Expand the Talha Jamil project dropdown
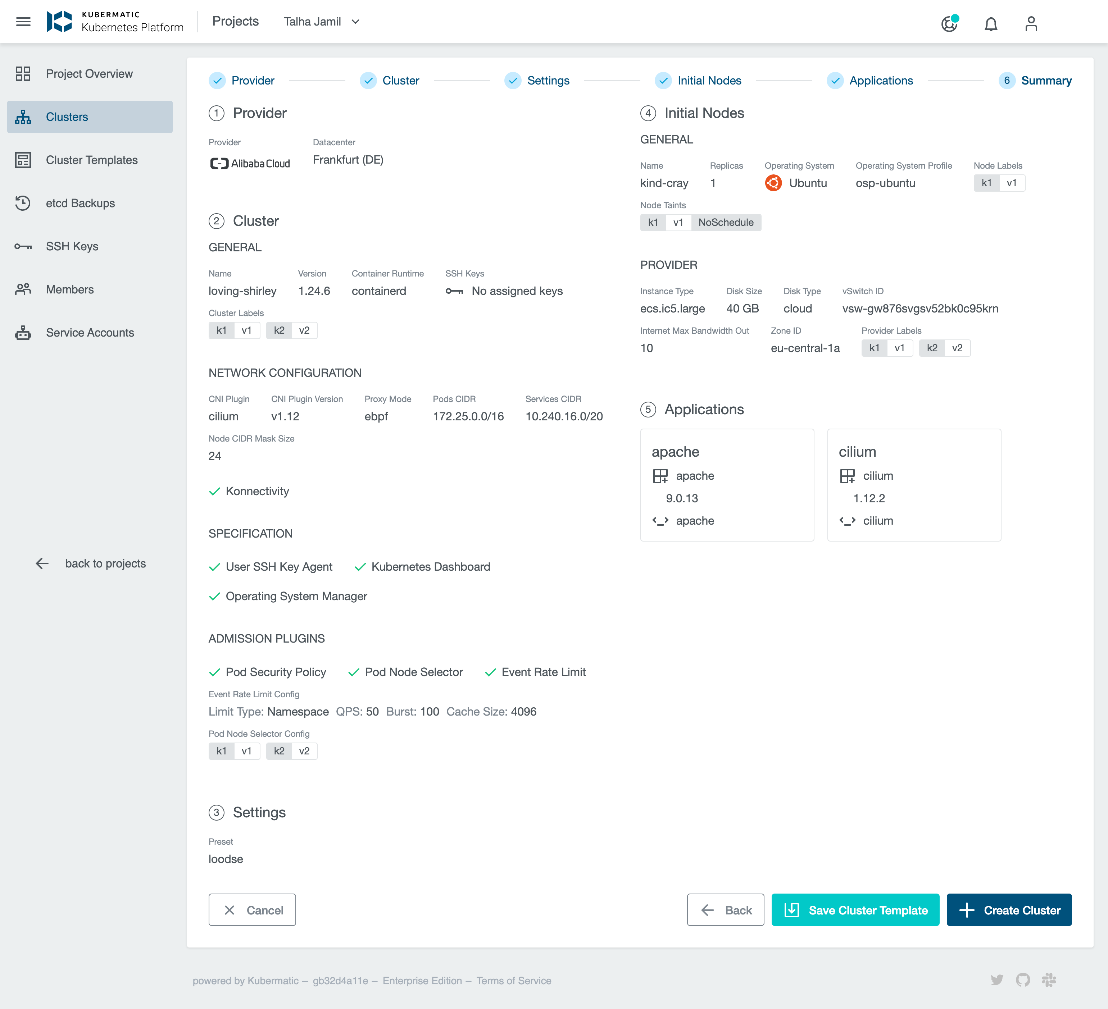 [x=322, y=22]
